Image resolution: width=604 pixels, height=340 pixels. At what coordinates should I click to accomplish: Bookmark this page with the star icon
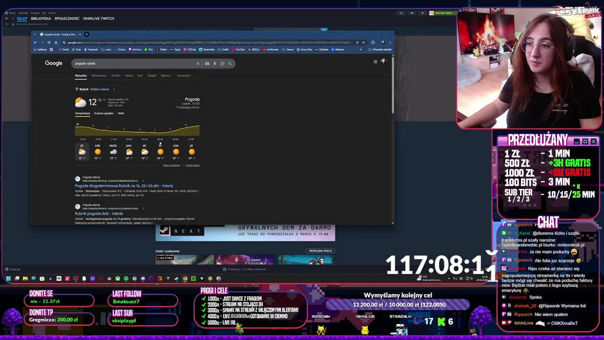363,42
